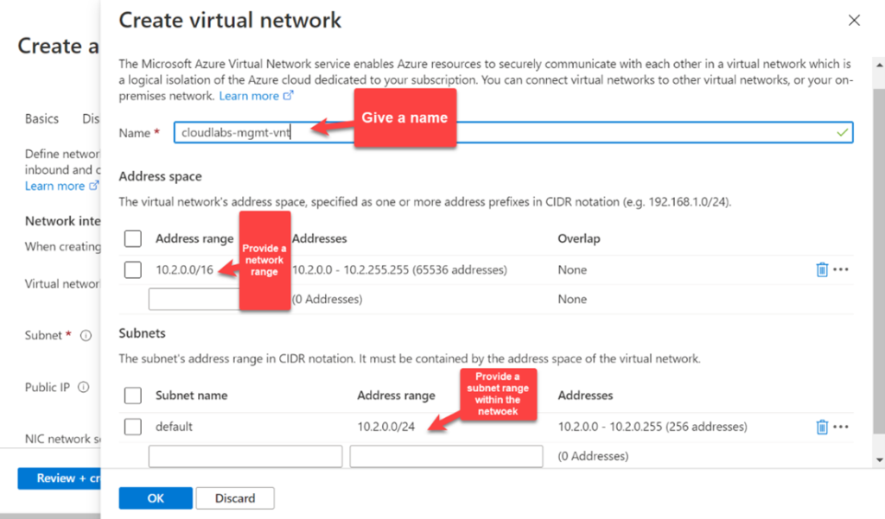Click 10.2.0.0 - 10.2.0.255 addresses cell
The height and width of the screenshot is (519, 885).
[653, 427]
